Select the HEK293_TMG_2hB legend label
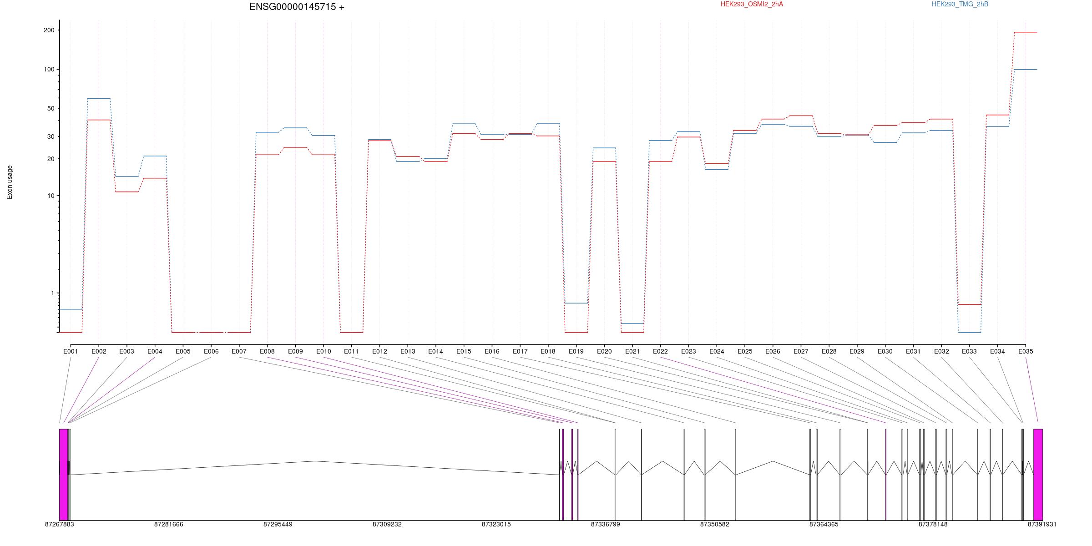 click(x=960, y=4)
